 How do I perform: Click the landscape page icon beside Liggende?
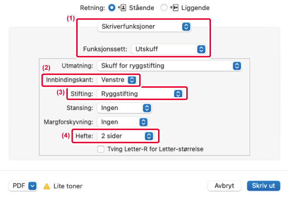174,8
